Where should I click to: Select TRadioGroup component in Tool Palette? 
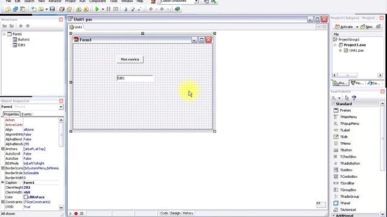(350, 197)
